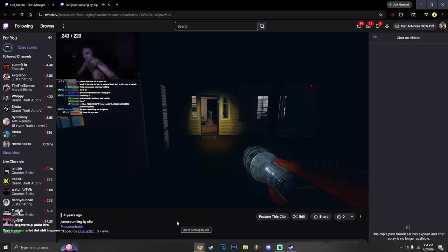The height and width of the screenshot is (252, 448).
Task: Open dannyduncan Just Chatting channel
Action: [28, 202]
